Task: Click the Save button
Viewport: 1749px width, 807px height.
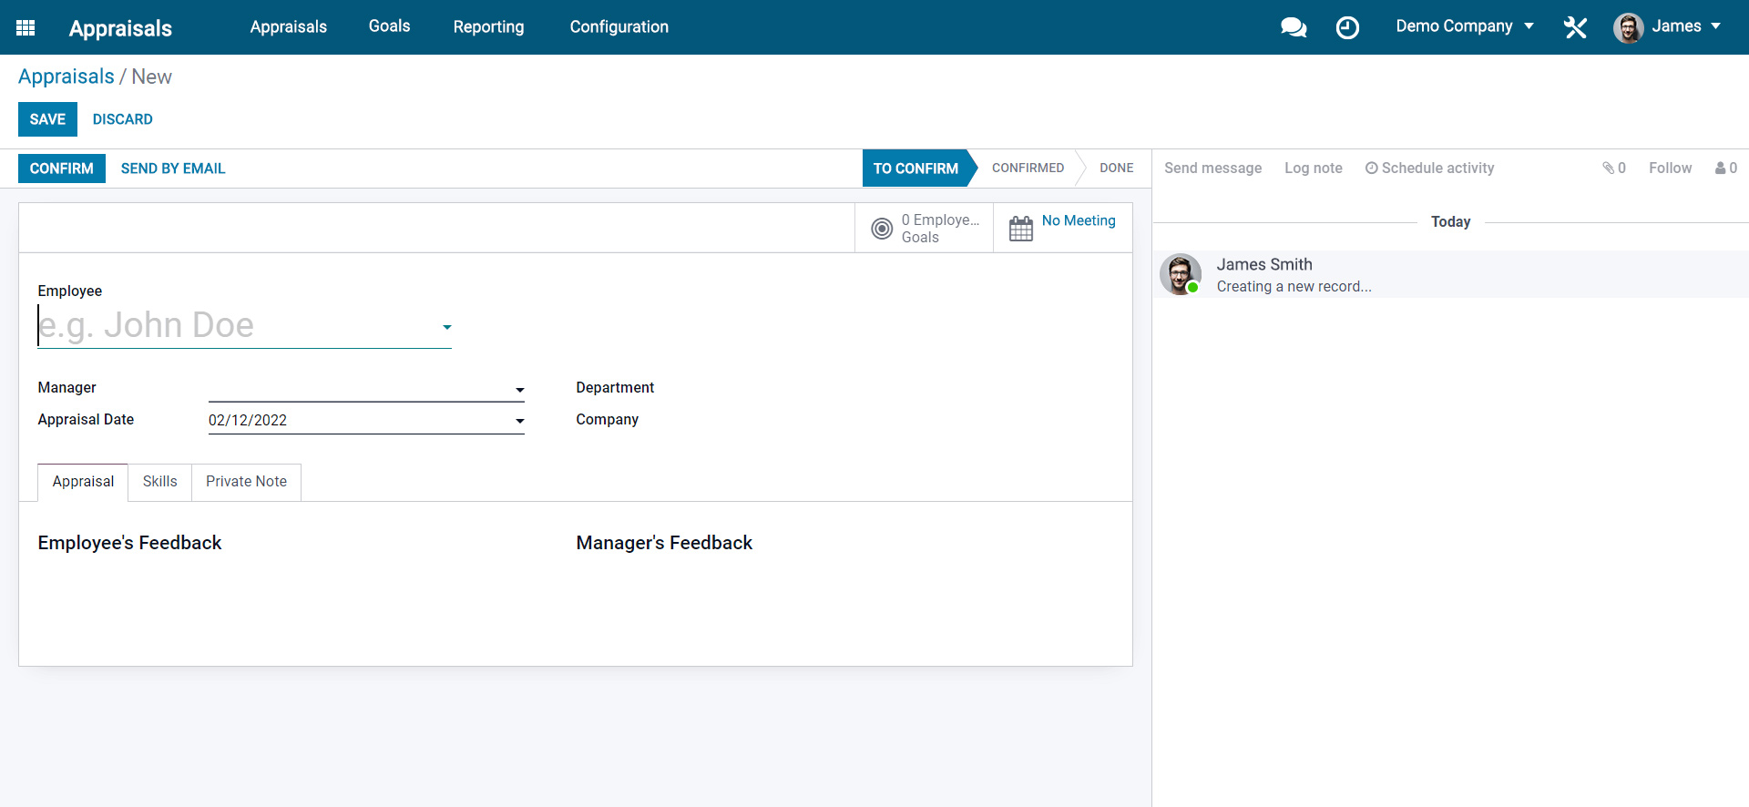Action: tap(47, 119)
